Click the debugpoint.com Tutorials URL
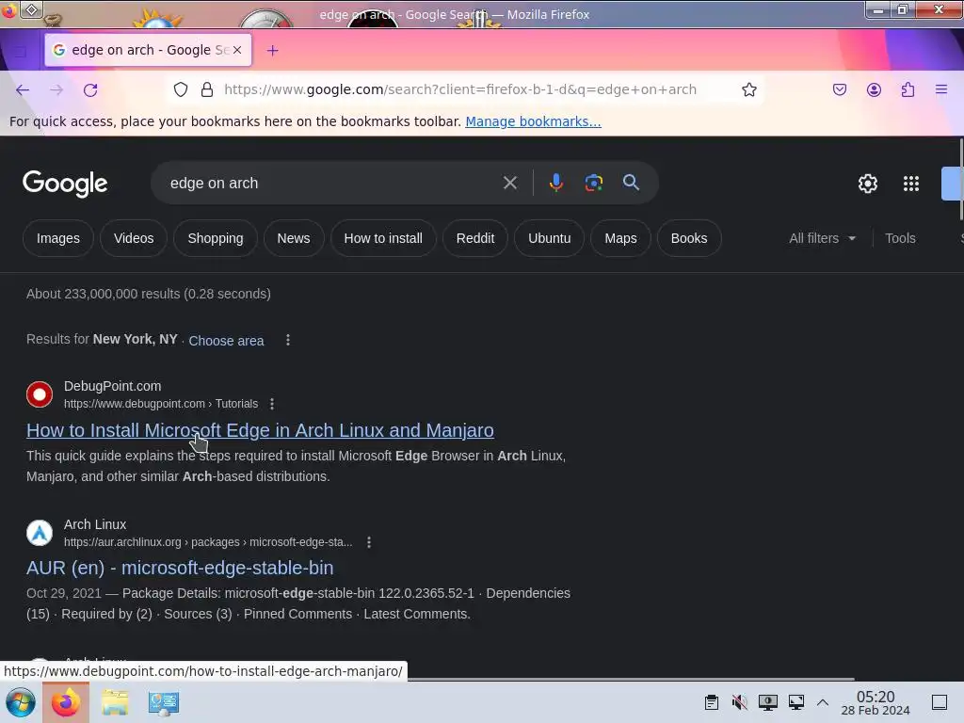 161,404
